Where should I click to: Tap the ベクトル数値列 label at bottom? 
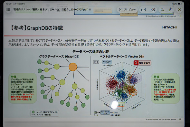coord(115,115)
